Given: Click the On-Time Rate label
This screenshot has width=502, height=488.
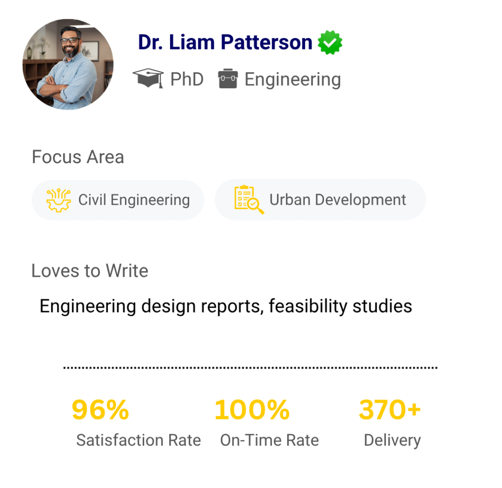Looking at the screenshot, I should [x=269, y=440].
